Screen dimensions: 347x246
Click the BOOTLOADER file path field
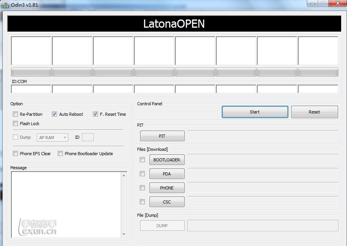point(263,159)
